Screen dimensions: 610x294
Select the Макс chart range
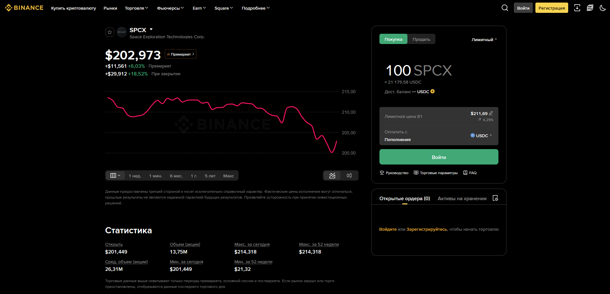point(229,176)
